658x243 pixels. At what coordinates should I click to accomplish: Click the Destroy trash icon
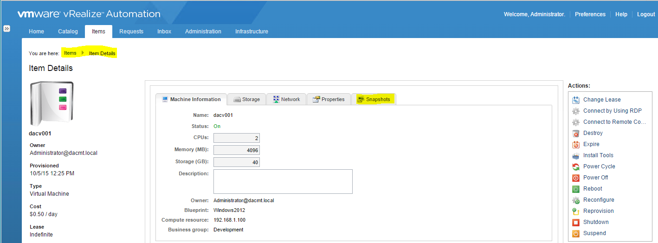click(x=576, y=133)
